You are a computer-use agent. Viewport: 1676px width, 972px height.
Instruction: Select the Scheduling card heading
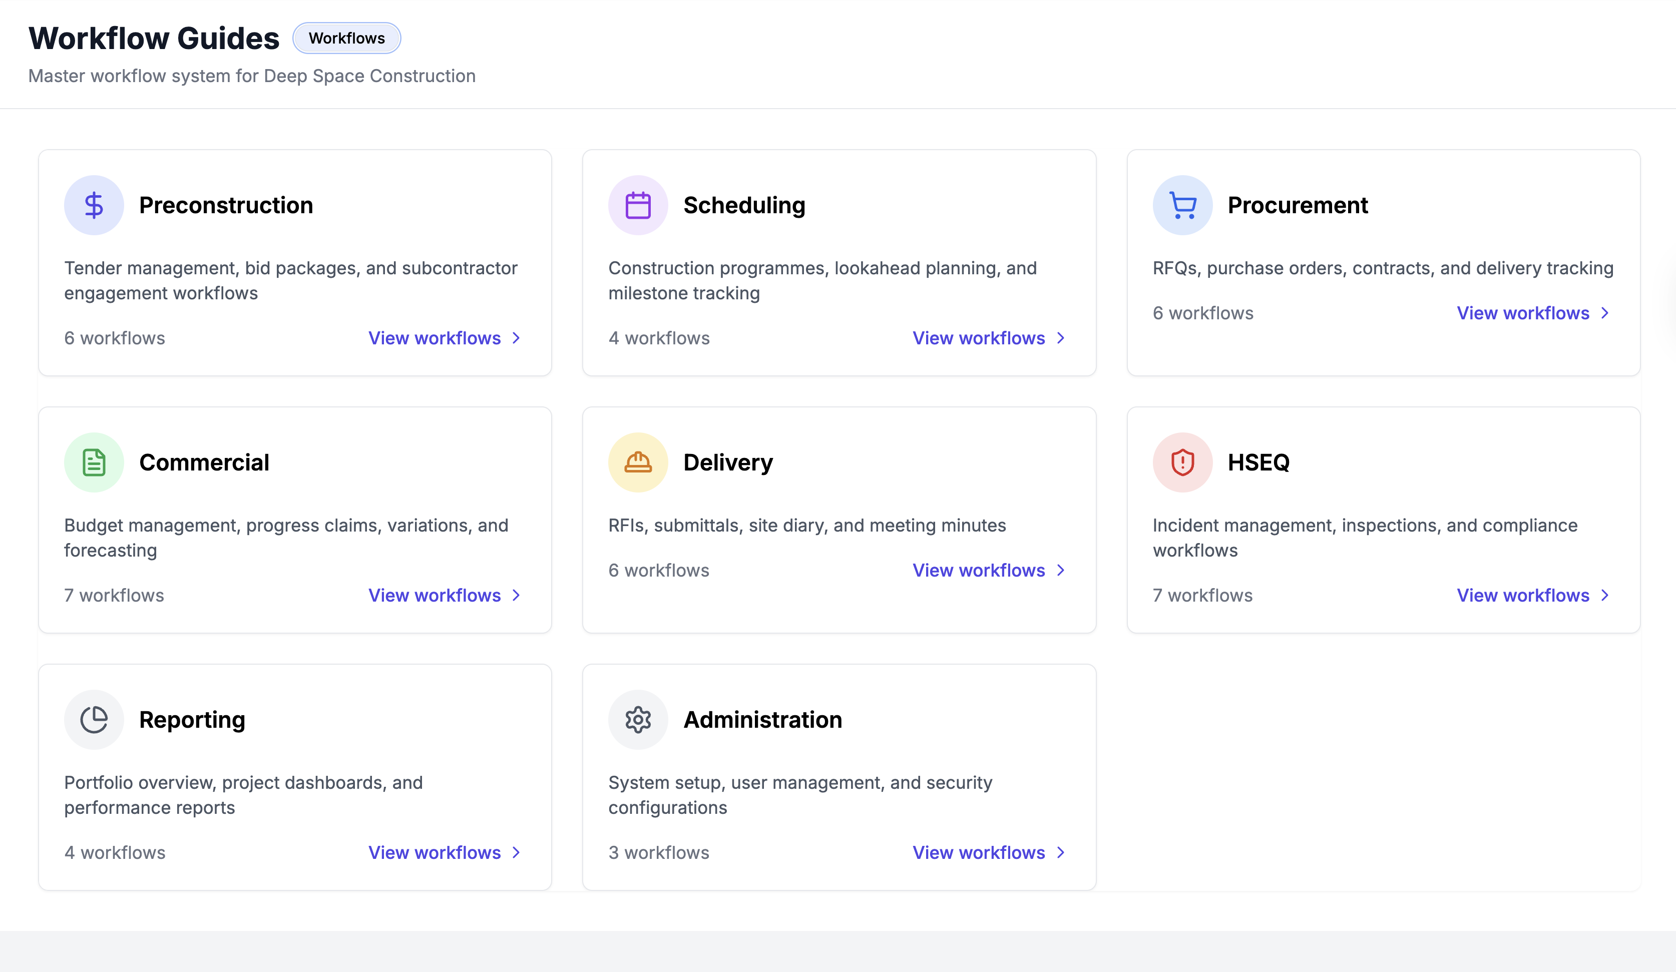point(744,205)
